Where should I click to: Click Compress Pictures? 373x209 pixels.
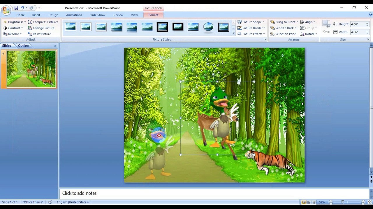pyautogui.click(x=43, y=22)
